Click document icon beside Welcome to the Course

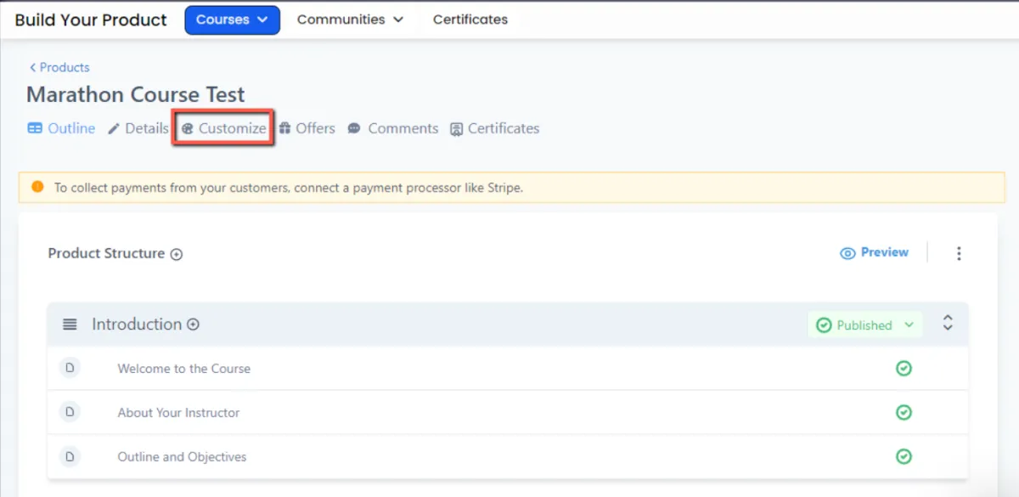70,368
